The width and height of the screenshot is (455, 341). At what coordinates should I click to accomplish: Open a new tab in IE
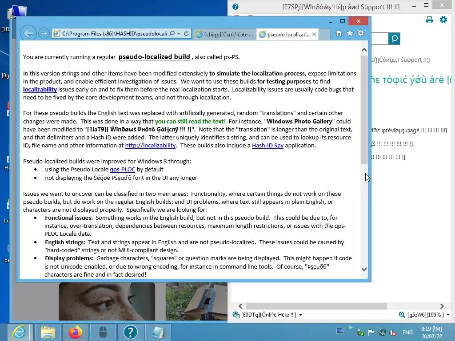coord(325,34)
